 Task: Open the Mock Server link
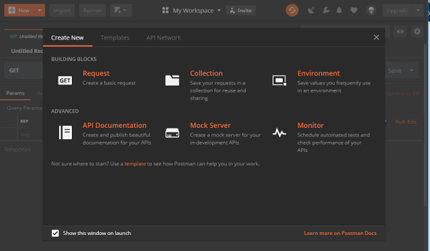(x=210, y=125)
